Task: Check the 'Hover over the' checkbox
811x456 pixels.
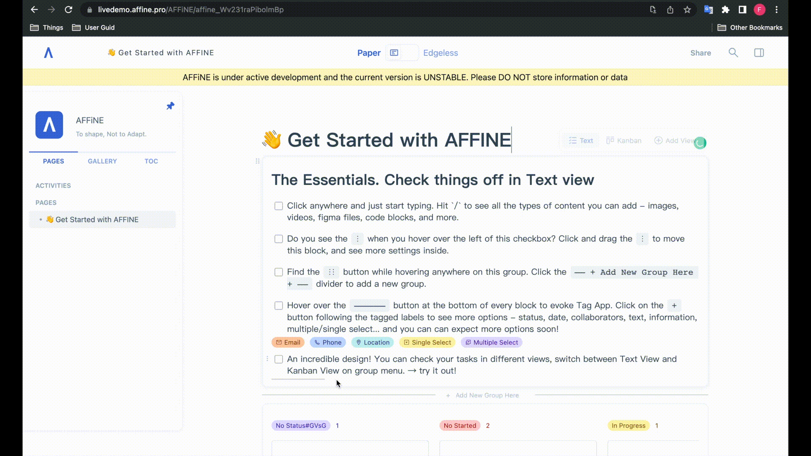Action: click(x=278, y=306)
